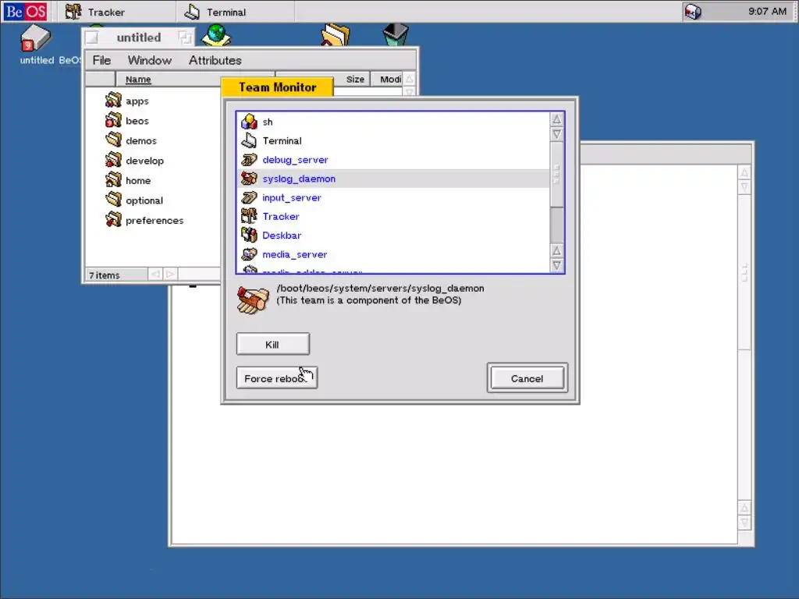Click the sh team icon
The image size is (799, 599).
[x=249, y=122]
